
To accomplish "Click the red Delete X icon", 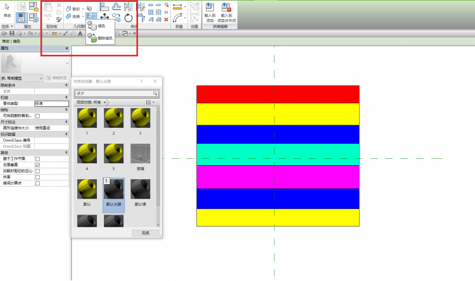I will pos(166,20).
